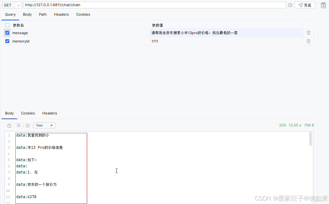Switch to the request Body tab
Image resolution: width=329 pixels, height=204 pixels.
27,15
